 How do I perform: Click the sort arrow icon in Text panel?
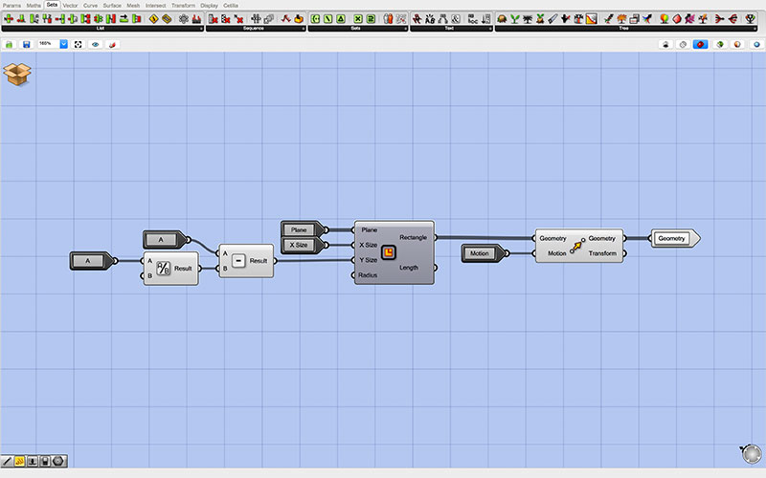pos(485,19)
